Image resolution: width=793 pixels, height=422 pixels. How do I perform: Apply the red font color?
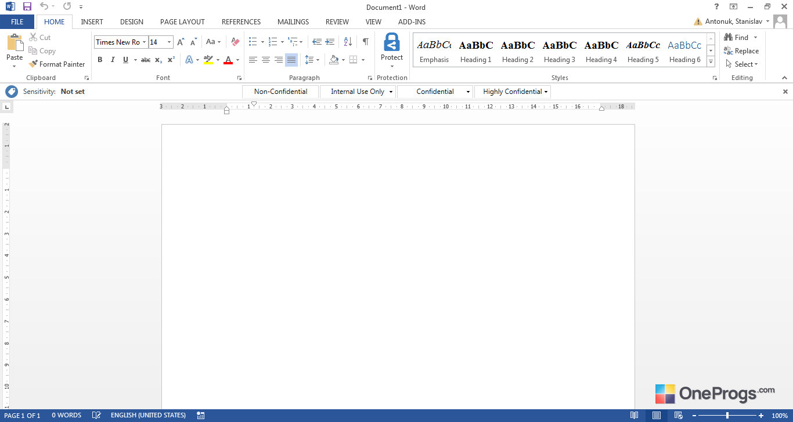click(228, 60)
